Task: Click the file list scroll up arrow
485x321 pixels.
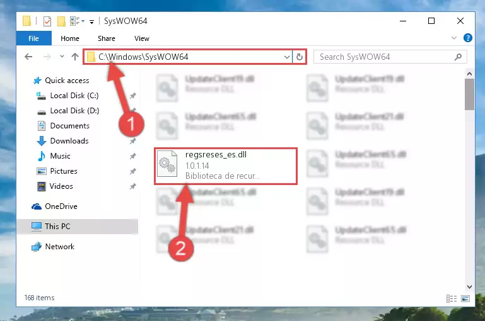Action: (x=469, y=74)
